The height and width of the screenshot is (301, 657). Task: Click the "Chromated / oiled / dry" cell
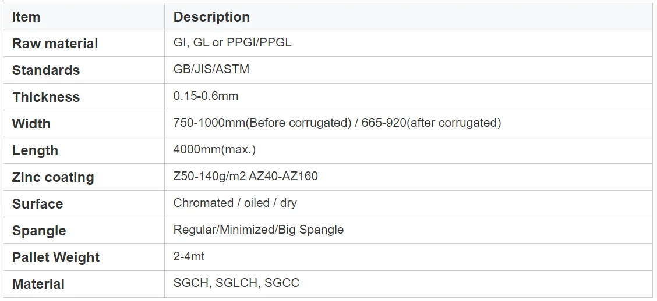click(235, 203)
